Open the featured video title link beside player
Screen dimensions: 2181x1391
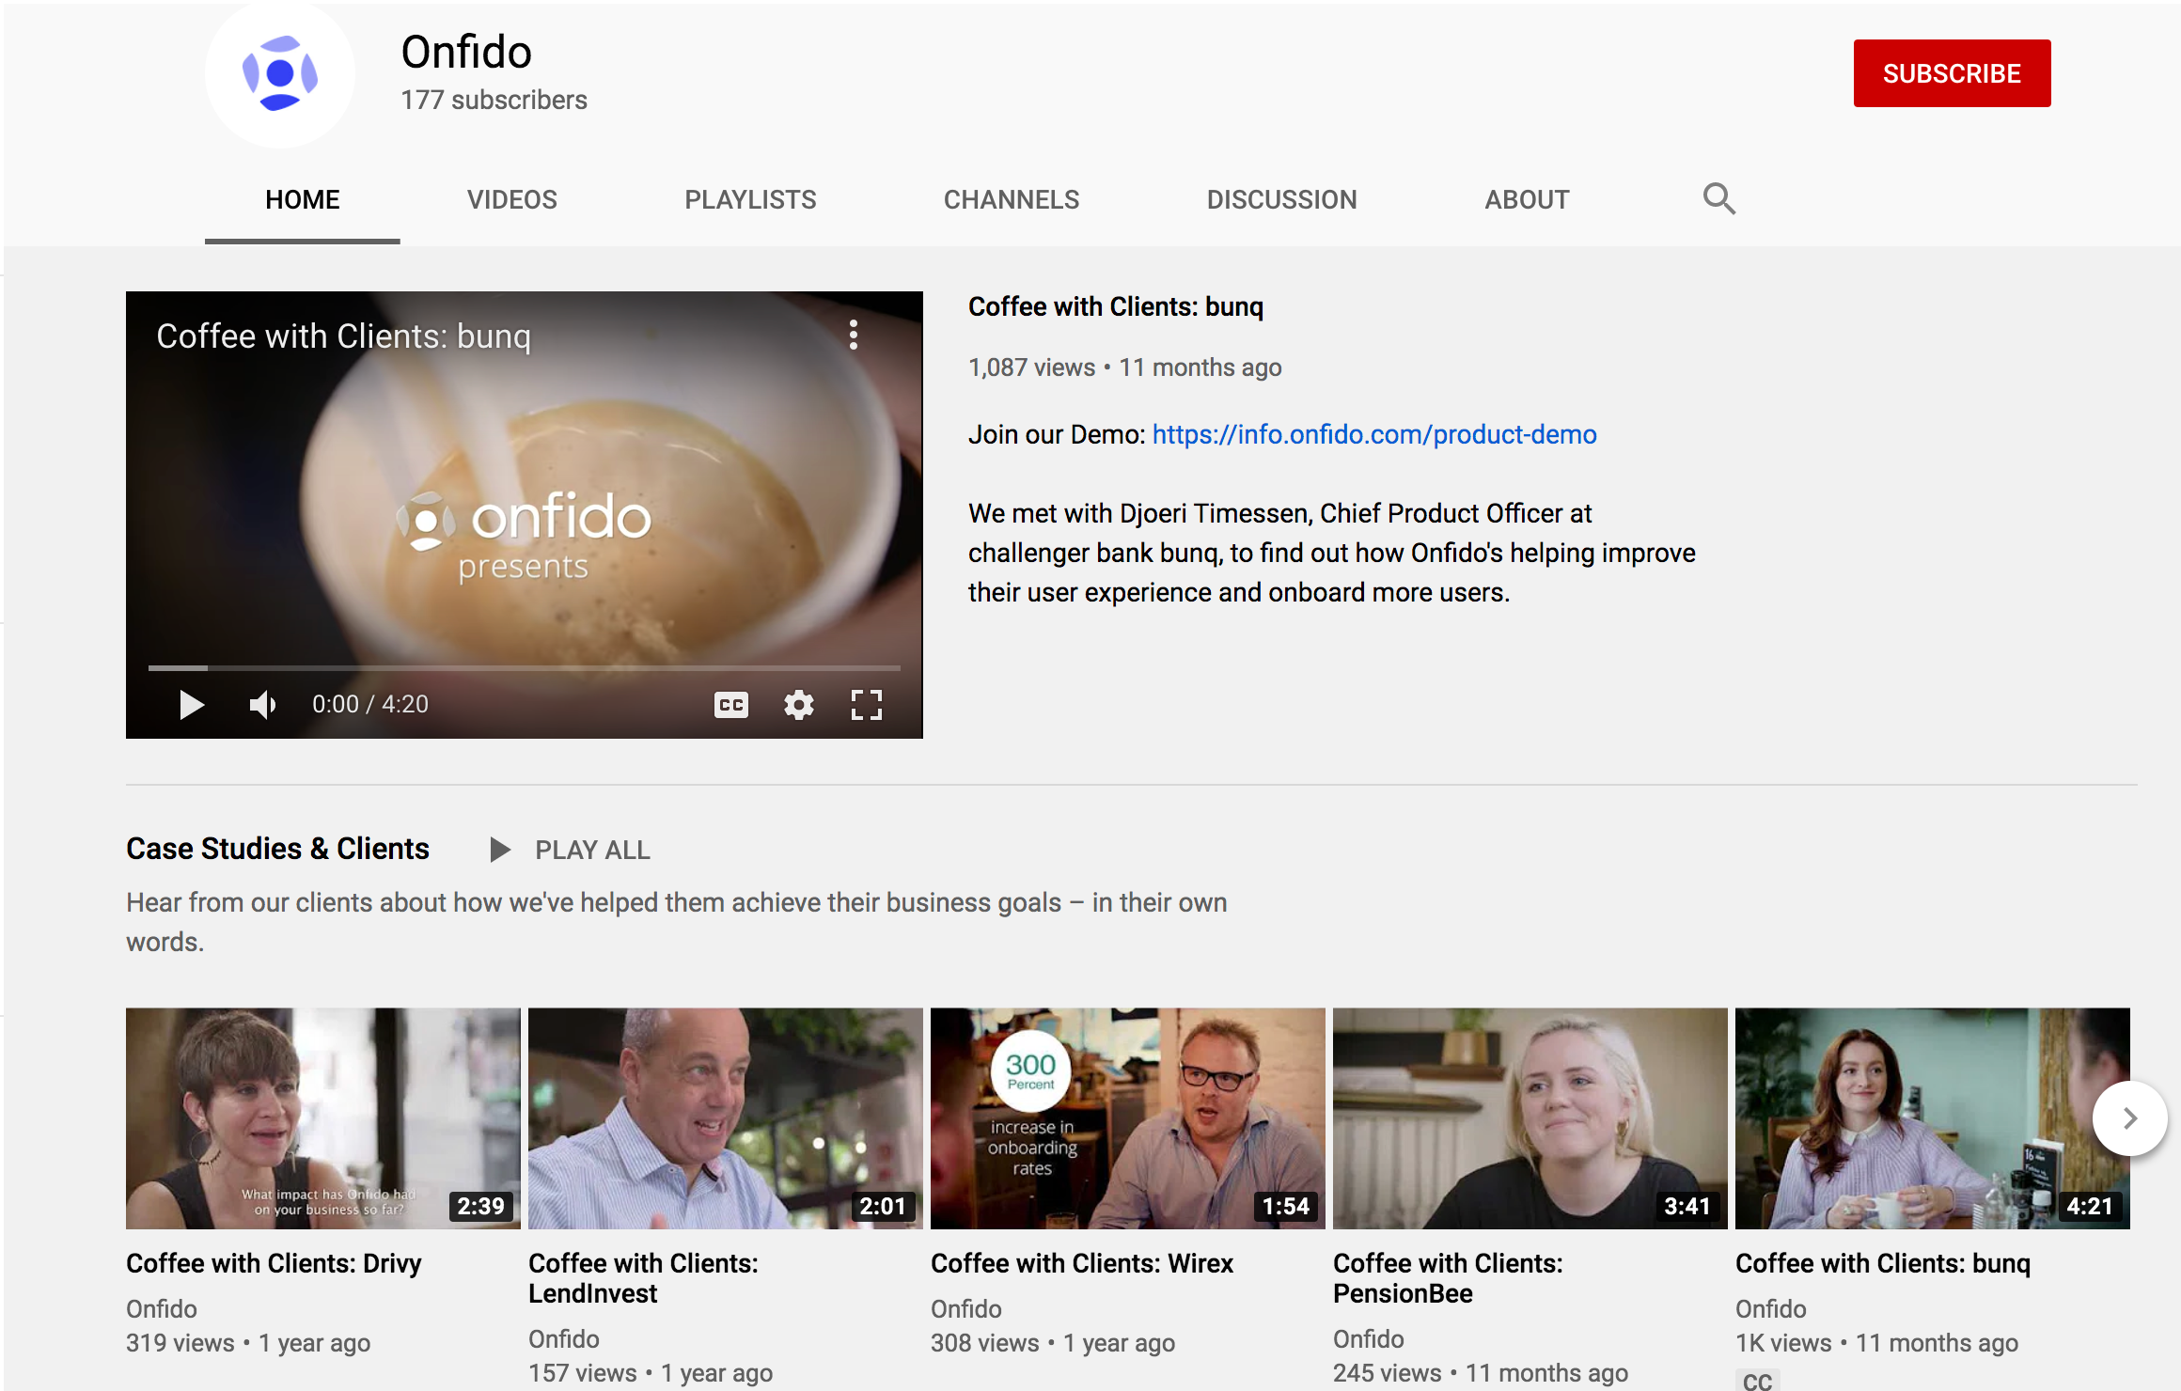coord(1116,306)
